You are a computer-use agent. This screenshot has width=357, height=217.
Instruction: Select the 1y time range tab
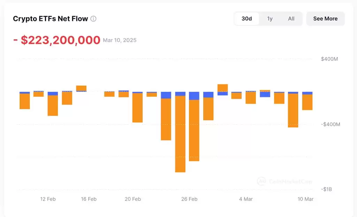pos(270,19)
